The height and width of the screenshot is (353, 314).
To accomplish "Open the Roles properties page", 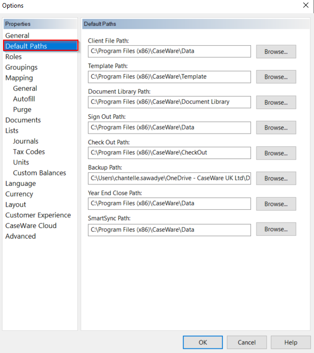I will (14, 57).
